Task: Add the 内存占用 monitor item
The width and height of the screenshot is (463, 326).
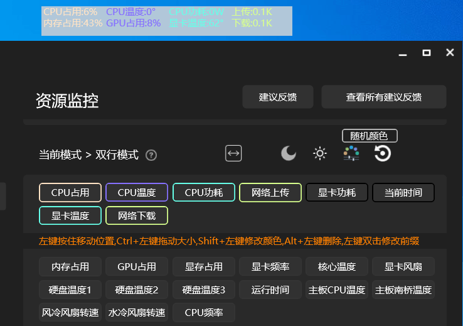Action: (x=70, y=266)
